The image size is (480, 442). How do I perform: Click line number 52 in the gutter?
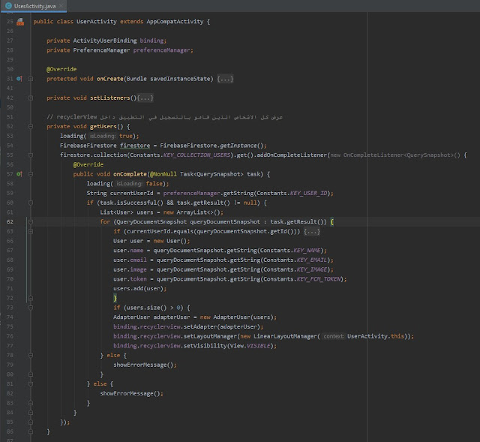coord(10,127)
